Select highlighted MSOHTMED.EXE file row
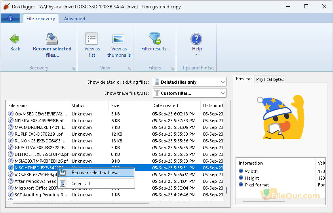This screenshot has width=333, height=213. coord(115,168)
